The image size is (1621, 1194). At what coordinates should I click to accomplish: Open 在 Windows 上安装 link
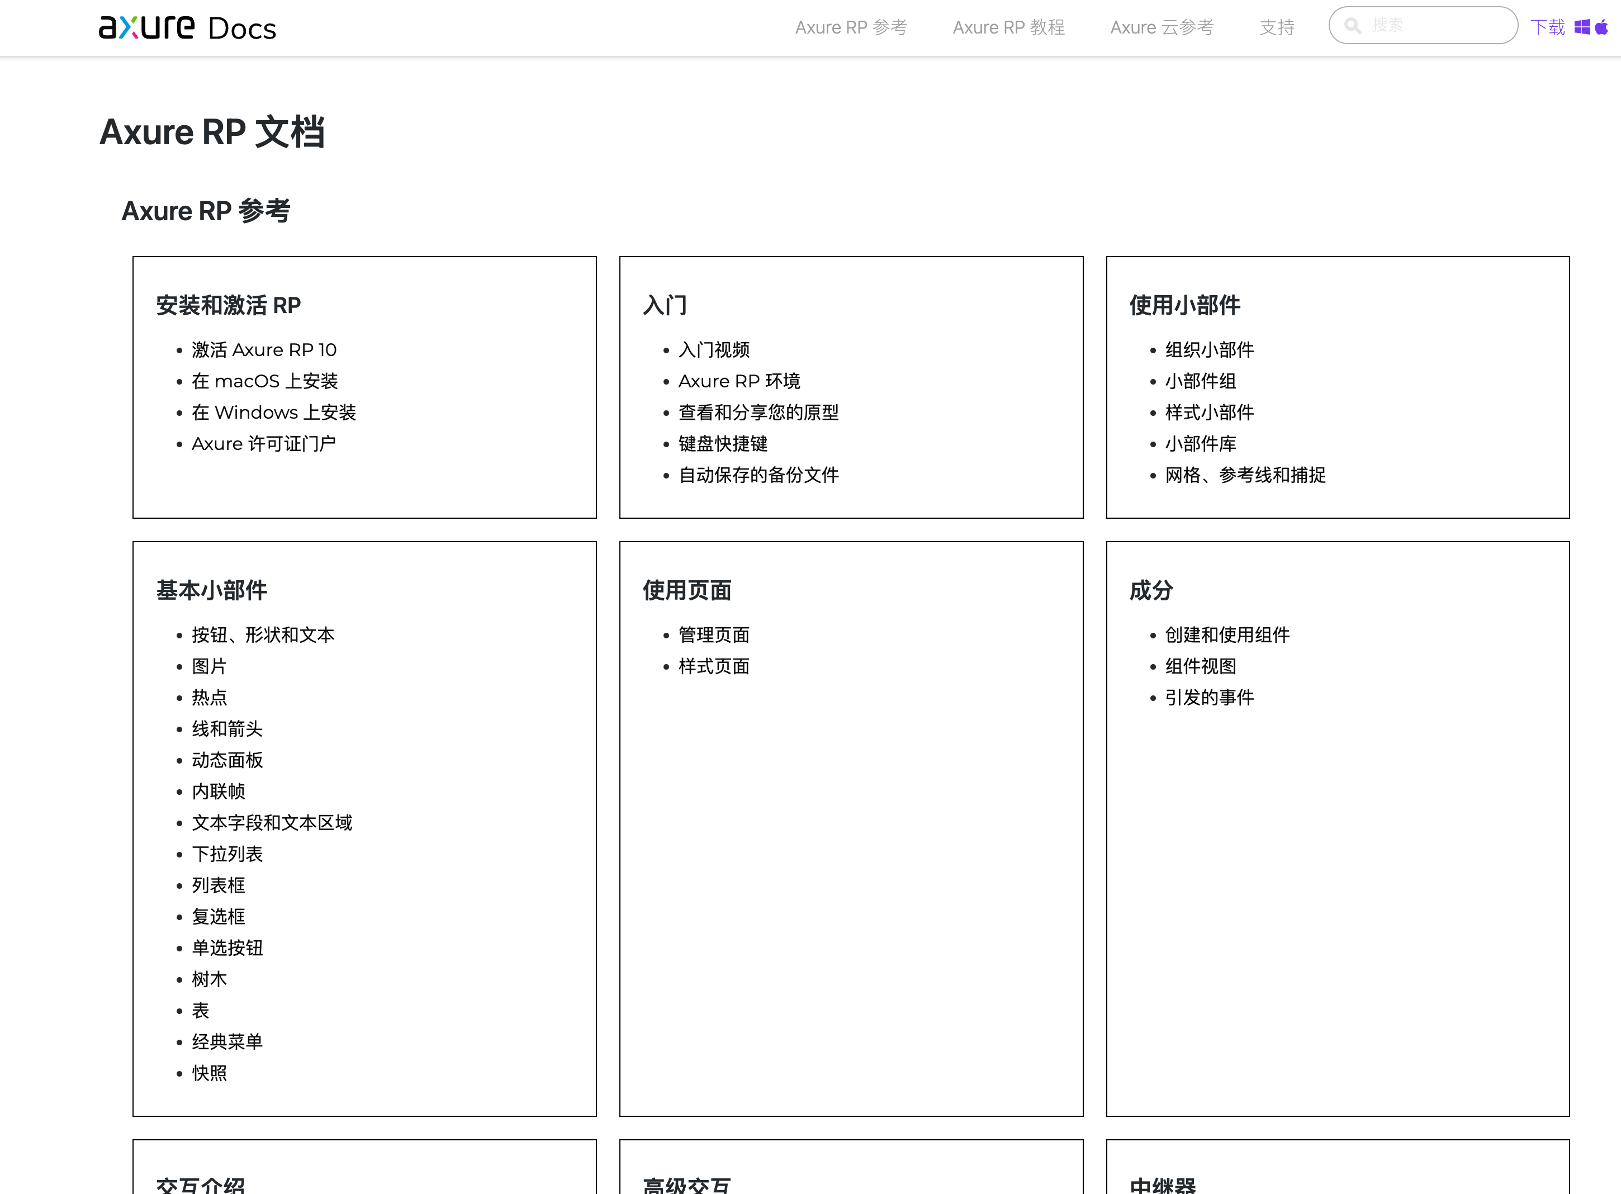[274, 412]
